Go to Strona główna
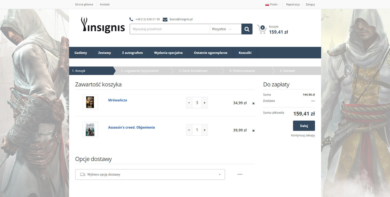This screenshot has height=197, width=390. 84,5
